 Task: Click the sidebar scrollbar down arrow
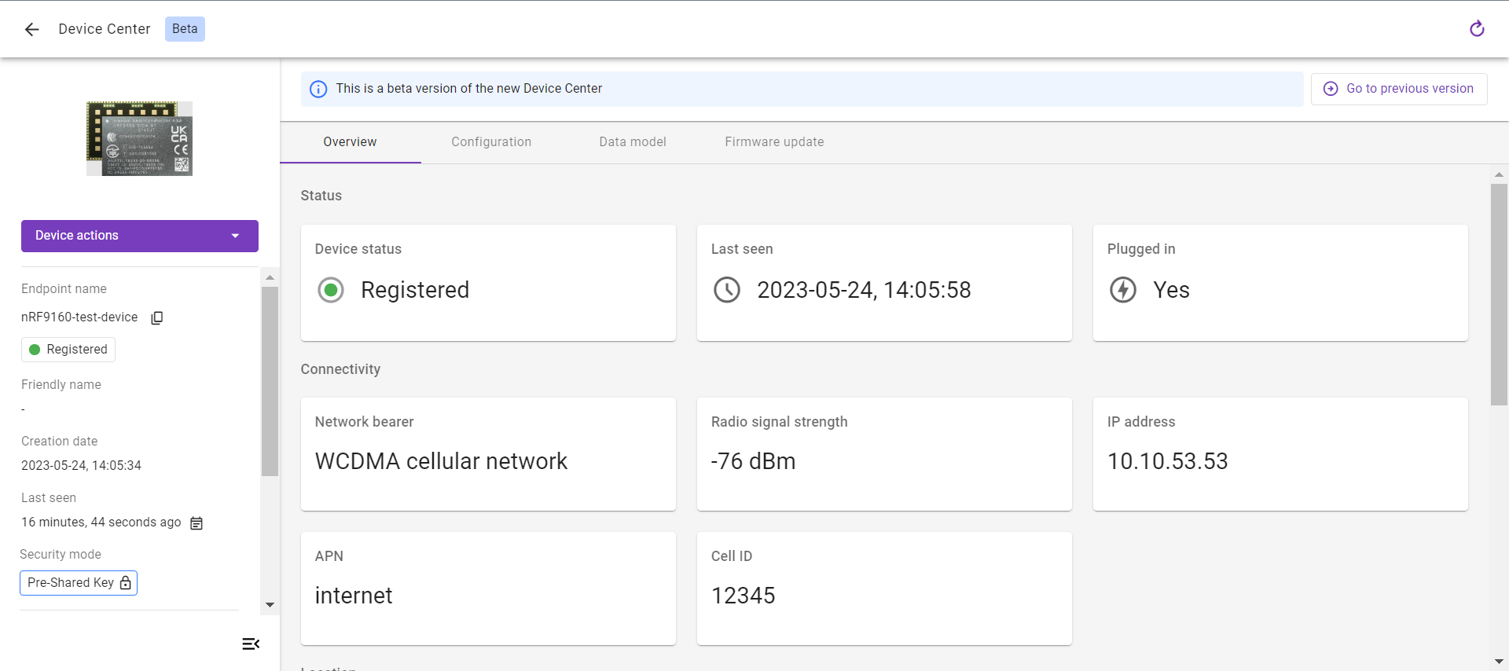(x=270, y=604)
